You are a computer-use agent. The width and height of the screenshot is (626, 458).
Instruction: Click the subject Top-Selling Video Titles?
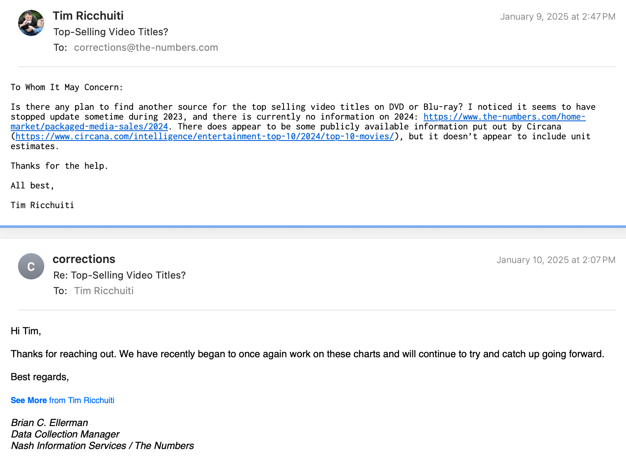[x=111, y=32]
